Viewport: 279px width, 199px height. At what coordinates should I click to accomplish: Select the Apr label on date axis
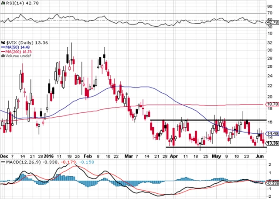pyautogui.click(x=174, y=155)
